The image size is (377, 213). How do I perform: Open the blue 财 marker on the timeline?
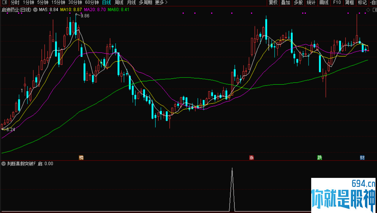362,158
